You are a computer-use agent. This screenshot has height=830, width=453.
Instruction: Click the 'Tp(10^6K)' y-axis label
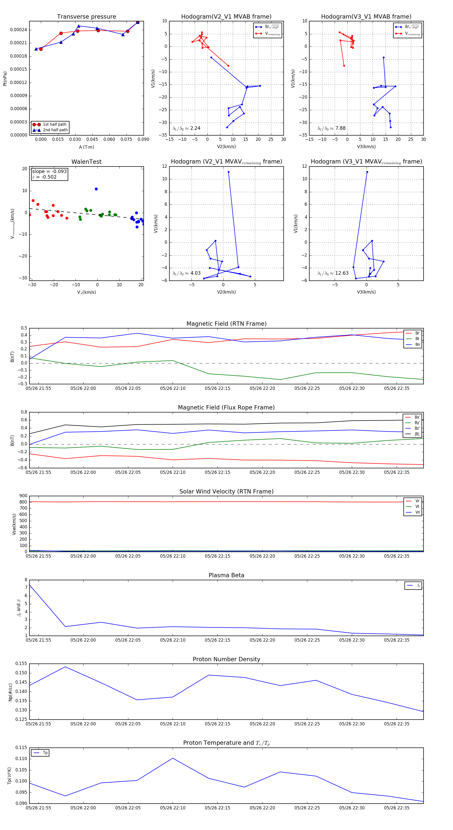click(x=10, y=776)
